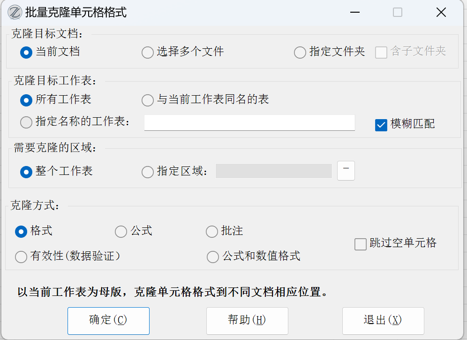Screen dimensions: 467x340
Task: Select 所有工作表 as target sheets
Action: (x=26, y=100)
